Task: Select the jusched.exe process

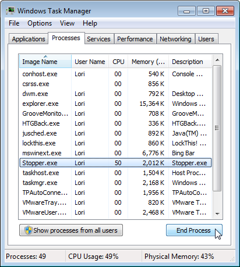Action: (115, 133)
